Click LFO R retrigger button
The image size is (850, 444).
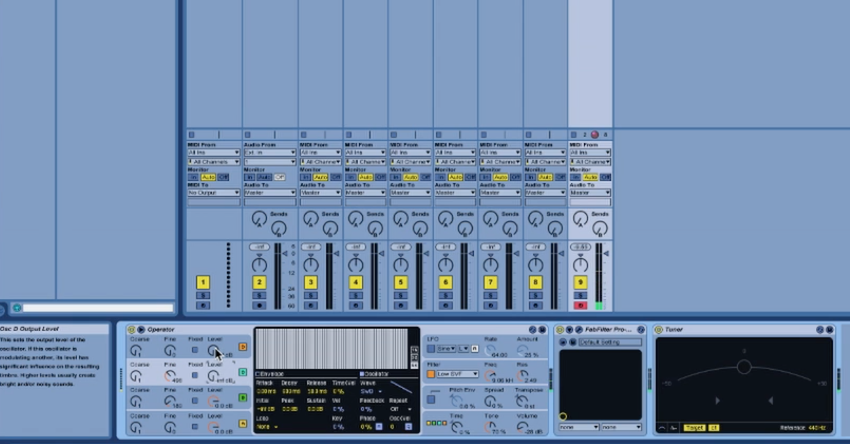[475, 349]
